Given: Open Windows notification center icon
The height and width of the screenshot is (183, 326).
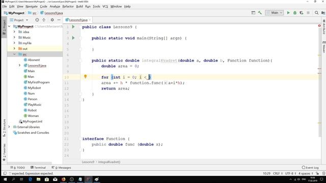Looking at the screenshot, I should pos(321,179).
